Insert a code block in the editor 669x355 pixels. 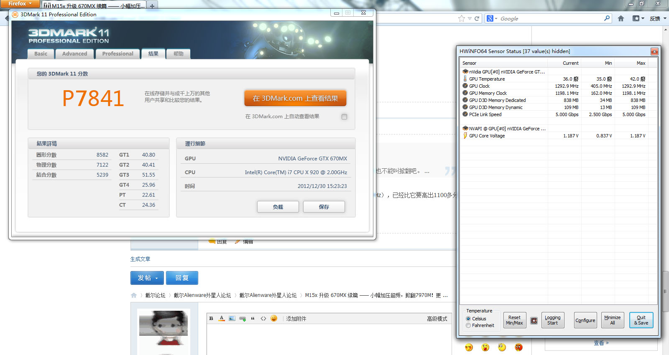pyautogui.click(x=263, y=319)
